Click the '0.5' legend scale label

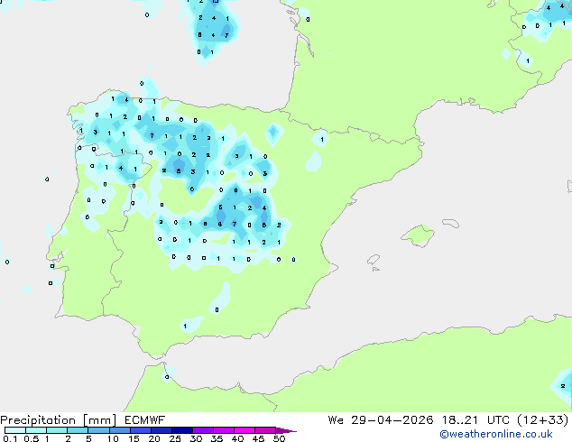pyautogui.click(x=32, y=438)
